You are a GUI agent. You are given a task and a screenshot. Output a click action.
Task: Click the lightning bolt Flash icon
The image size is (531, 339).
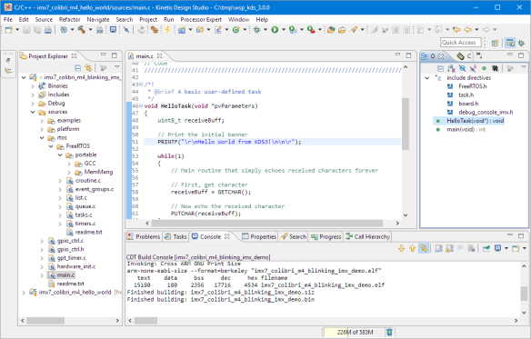pos(167,30)
